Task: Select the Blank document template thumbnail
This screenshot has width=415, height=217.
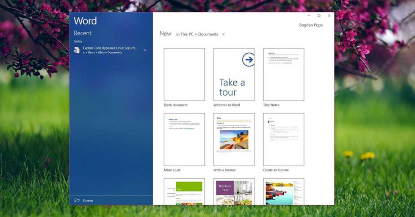Action: [184, 74]
